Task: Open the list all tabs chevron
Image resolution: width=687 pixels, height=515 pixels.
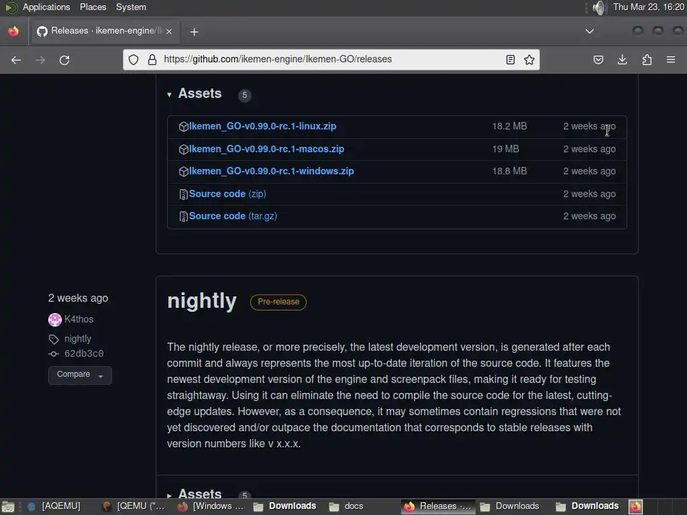Action: (590, 32)
